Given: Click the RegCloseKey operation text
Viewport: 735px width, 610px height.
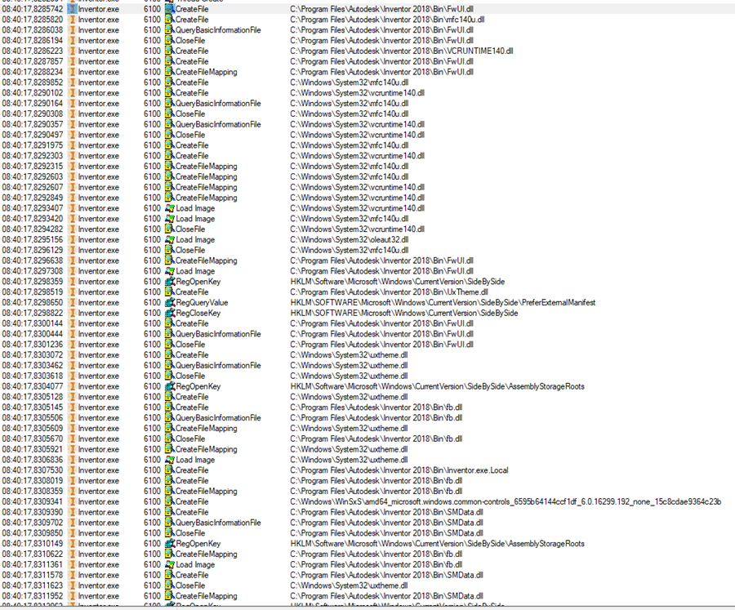Looking at the screenshot, I should [198, 313].
